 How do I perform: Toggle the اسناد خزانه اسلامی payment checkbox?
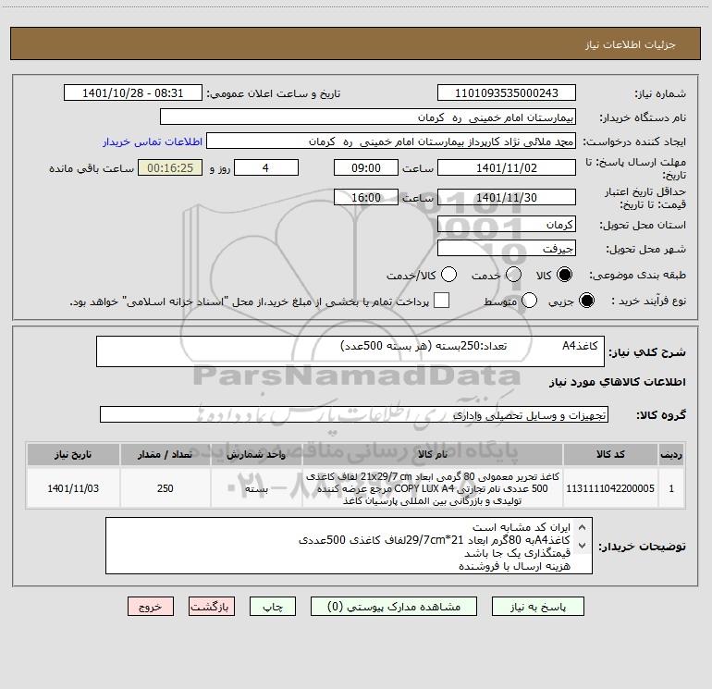(441, 301)
